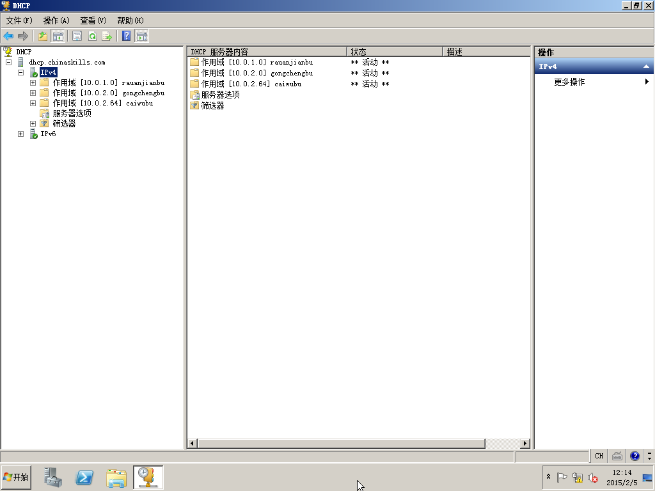Expand scope 10.0.2.0 gongchengbu in tree
Viewport: 655px width, 491px height.
point(33,93)
